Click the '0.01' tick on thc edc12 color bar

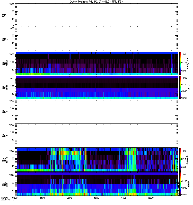point(184,167)
